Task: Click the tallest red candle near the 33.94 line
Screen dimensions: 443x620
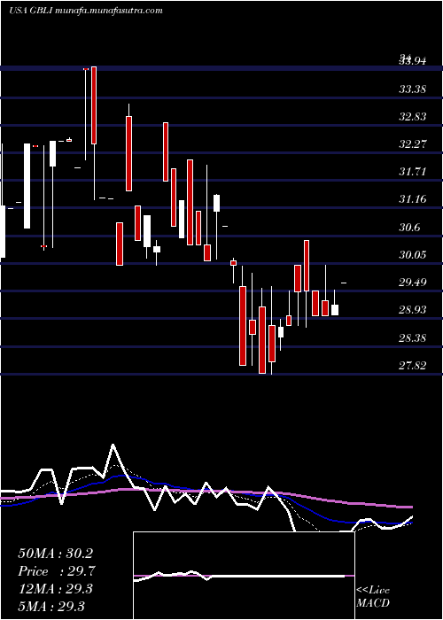Action: tap(94, 105)
